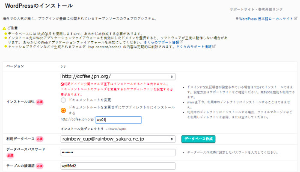Click external icon after firewall さくらのサポート情報 link

coord(181,42)
